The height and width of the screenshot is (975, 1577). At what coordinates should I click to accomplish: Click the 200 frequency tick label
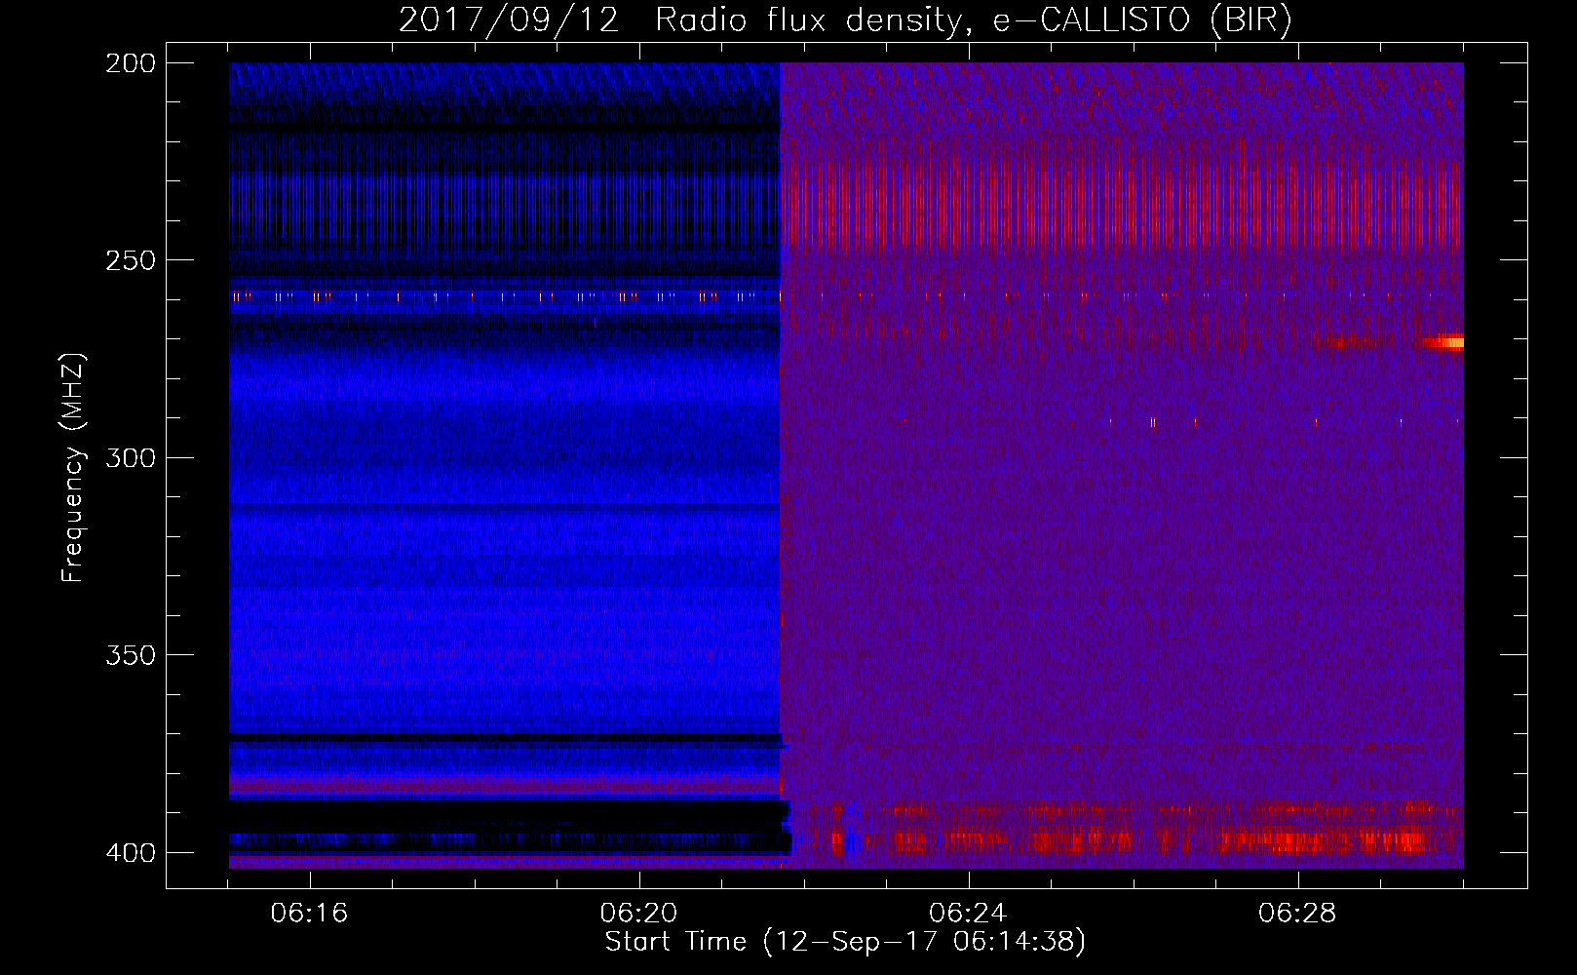131,63
